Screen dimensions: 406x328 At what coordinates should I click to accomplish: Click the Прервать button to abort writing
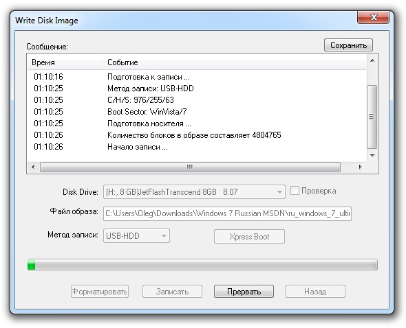click(244, 292)
